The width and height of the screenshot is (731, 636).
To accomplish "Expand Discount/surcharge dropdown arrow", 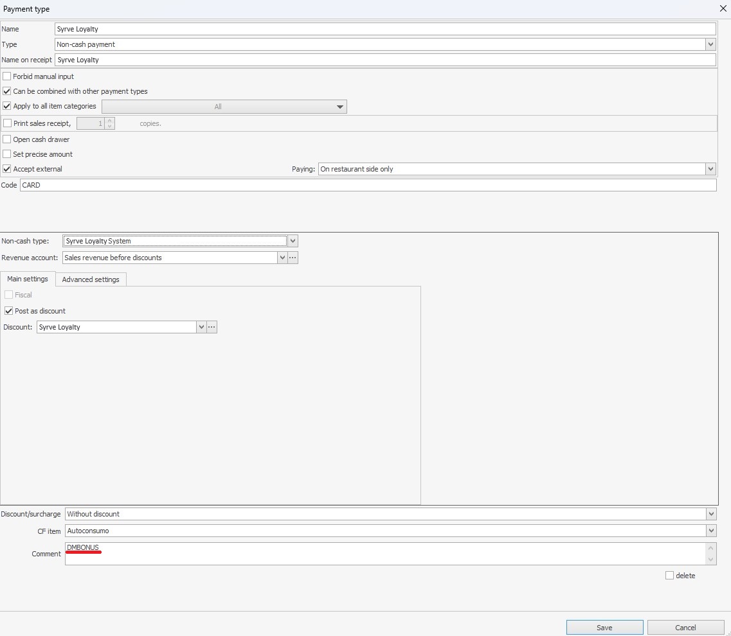I will (711, 514).
